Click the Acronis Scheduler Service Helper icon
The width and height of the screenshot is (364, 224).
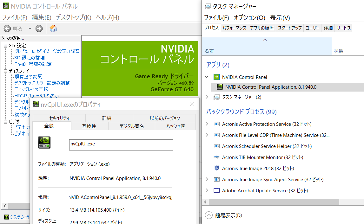pyautogui.click(x=216, y=146)
